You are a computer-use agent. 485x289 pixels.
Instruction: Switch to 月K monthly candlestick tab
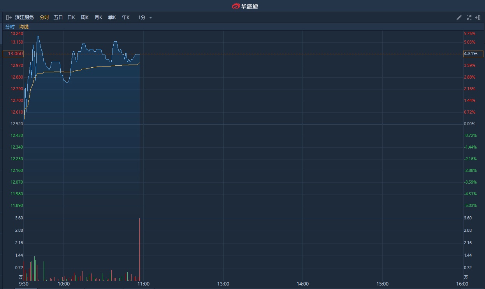[x=98, y=18]
